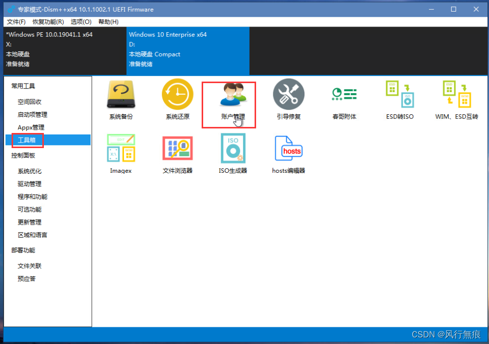Click the 常用工具 section heading
Image resolution: width=489 pixels, height=344 pixels.
23,86
